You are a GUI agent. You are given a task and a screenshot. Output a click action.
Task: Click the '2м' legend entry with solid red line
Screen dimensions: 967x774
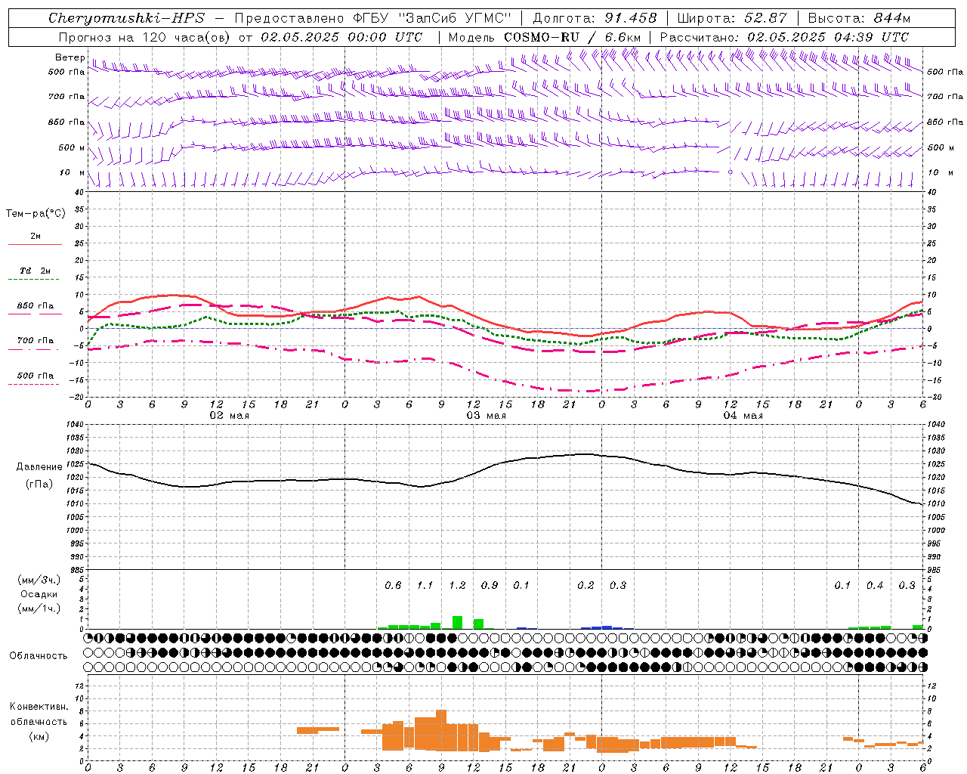pyautogui.click(x=36, y=237)
